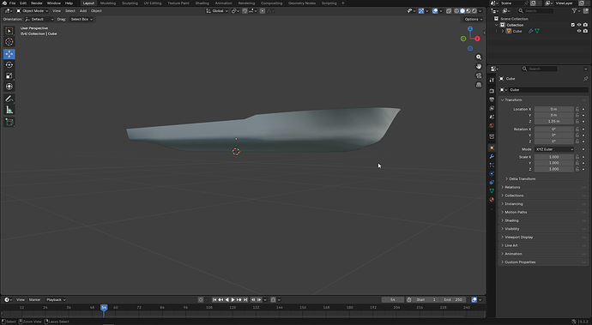Toggle snapping magnet in viewport header
Screen dimensions: 592x325
click(245, 11)
